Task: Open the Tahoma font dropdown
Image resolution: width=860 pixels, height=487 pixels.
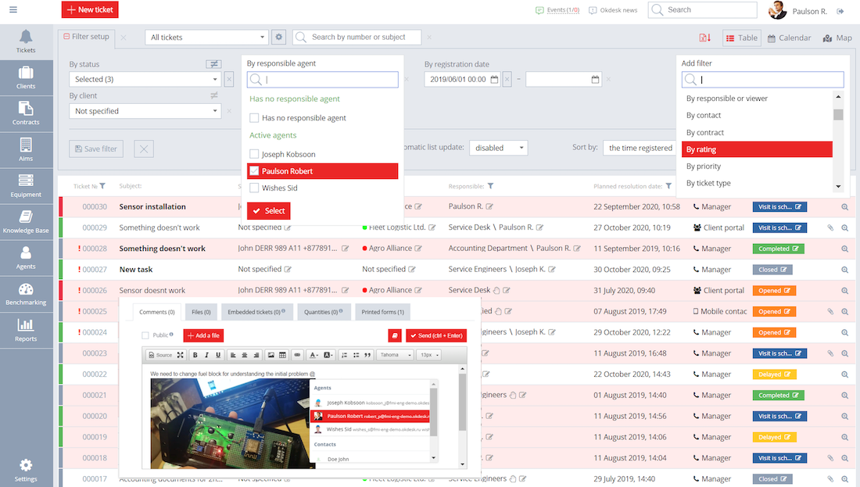Action: click(x=396, y=355)
